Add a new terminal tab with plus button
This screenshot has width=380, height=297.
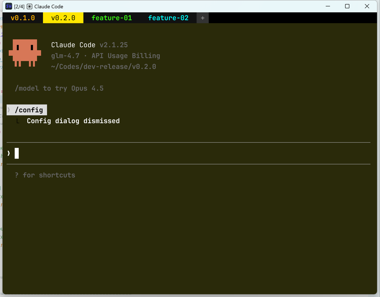pos(203,18)
